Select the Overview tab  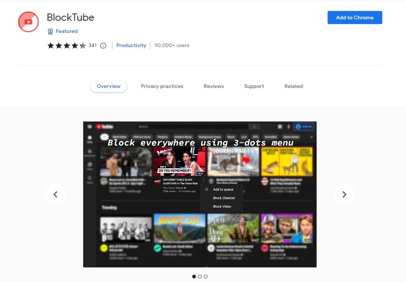pyautogui.click(x=109, y=86)
